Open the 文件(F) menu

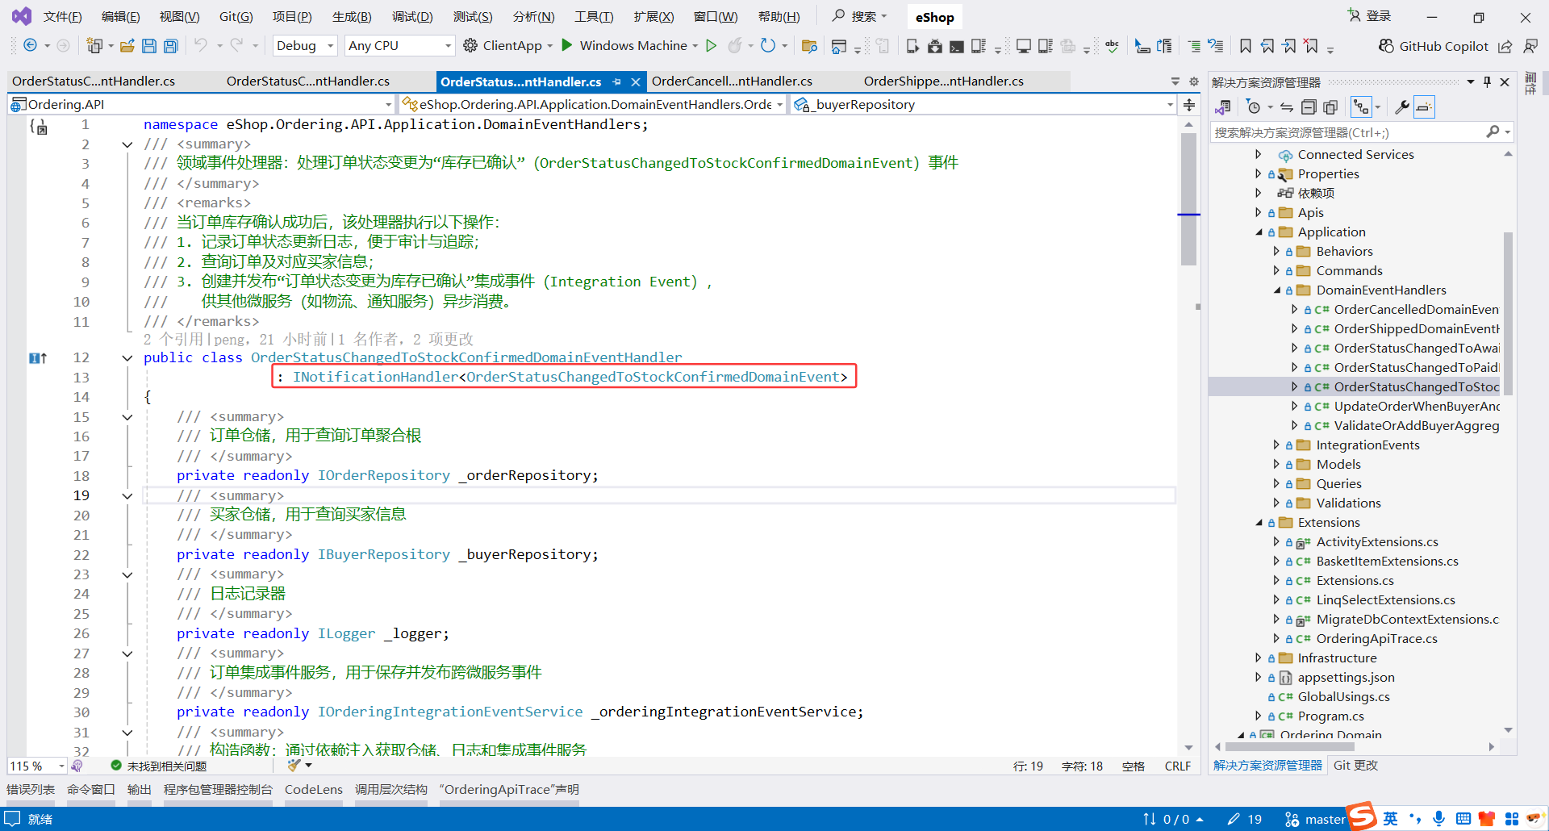coord(62,17)
